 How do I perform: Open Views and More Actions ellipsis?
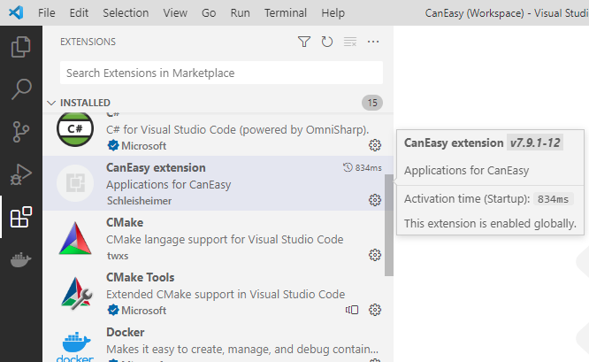click(373, 42)
